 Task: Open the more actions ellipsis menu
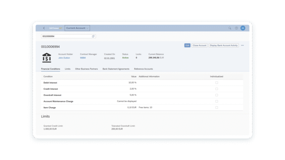242,45
